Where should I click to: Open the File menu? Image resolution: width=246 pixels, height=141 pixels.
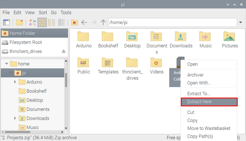6,13
